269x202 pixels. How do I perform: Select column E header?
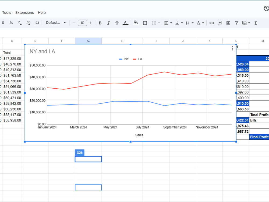click(35, 41)
